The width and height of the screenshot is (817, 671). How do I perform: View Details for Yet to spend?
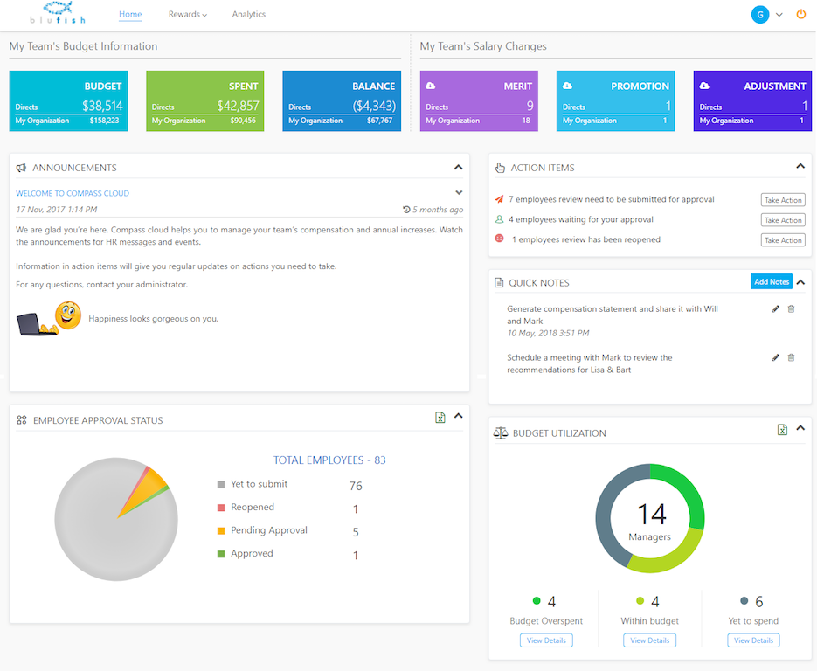tap(753, 640)
